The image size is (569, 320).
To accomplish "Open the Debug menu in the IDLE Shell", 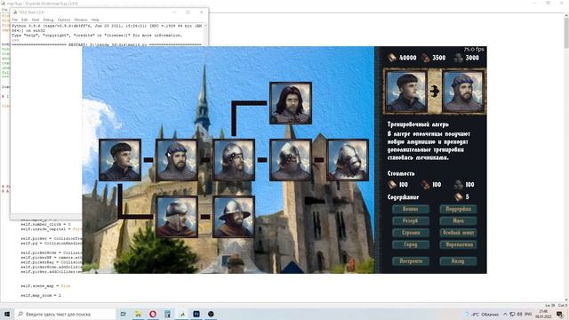I will click(x=48, y=20).
